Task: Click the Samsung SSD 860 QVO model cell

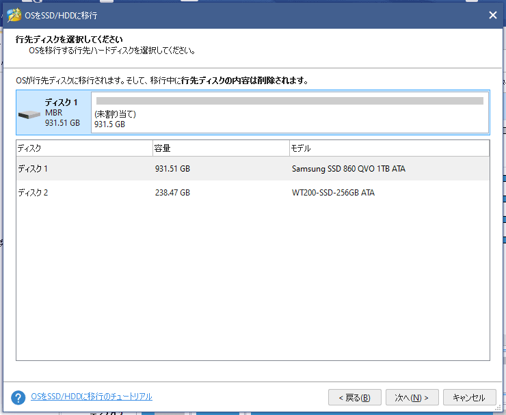Action: (x=348, y=169)
